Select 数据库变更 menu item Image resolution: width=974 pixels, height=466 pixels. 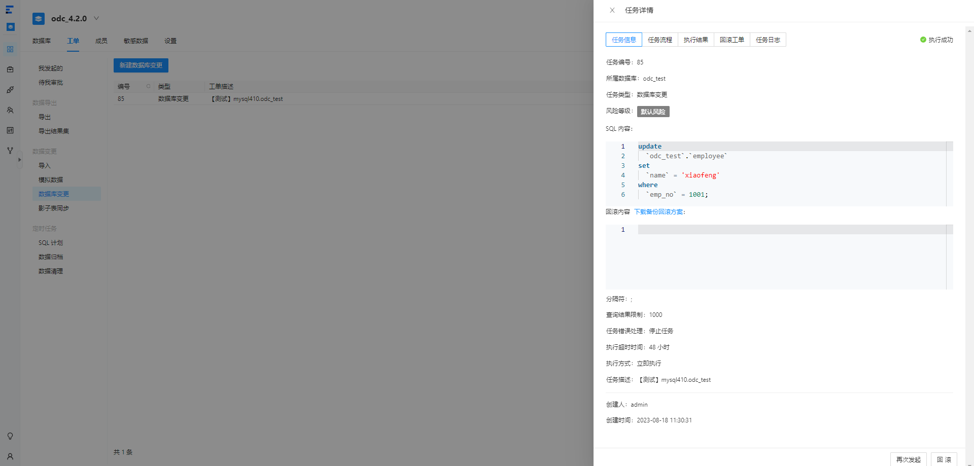tap(66, 194)
